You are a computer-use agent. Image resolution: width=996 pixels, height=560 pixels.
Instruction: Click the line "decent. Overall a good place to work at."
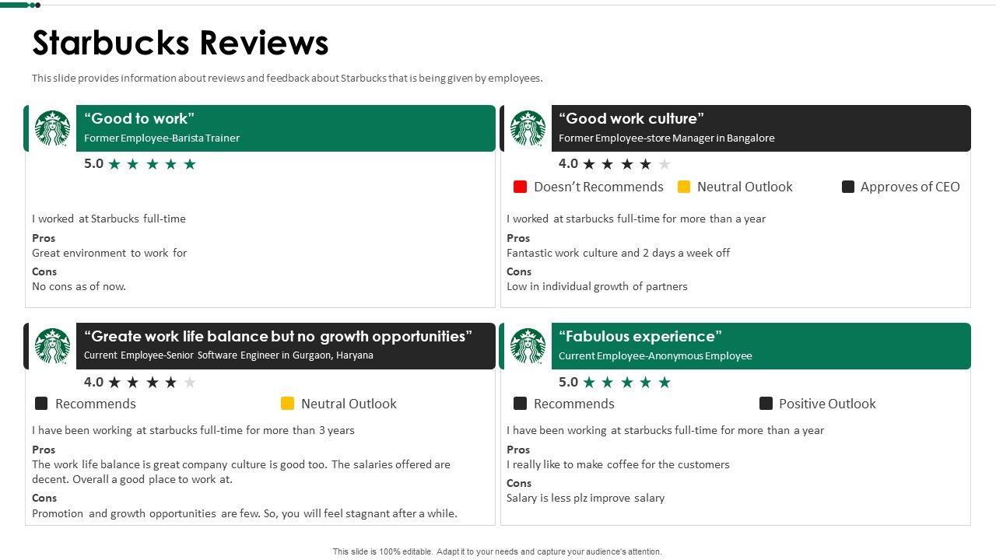click(x=132, y=479)
